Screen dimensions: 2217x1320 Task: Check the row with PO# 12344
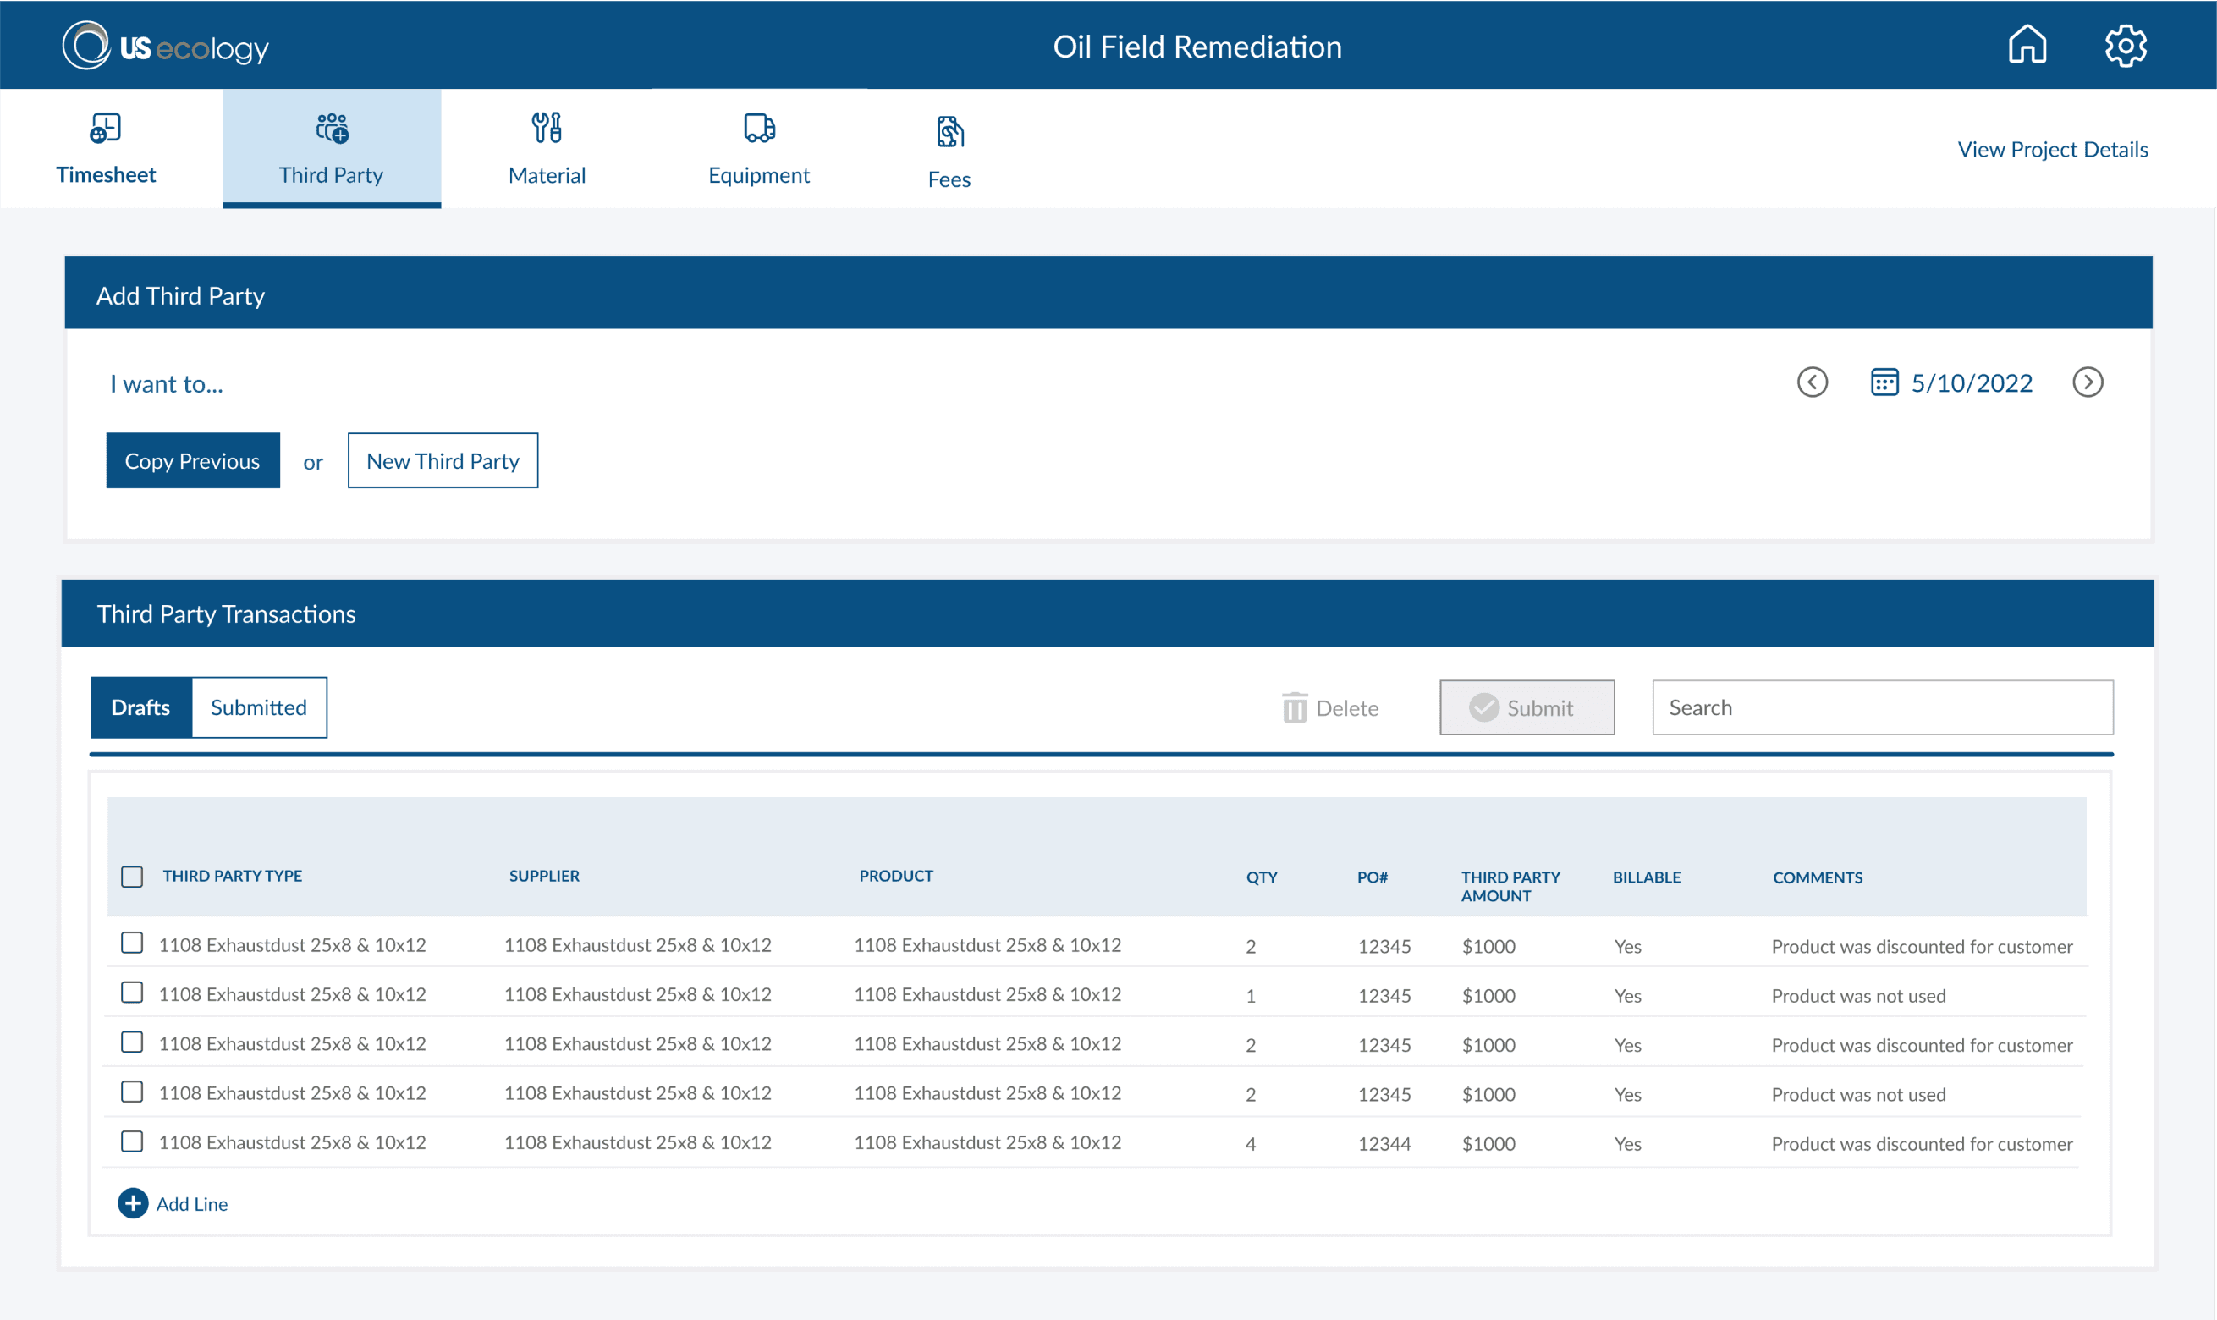coord(132,1141)
